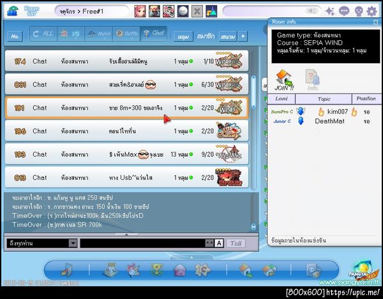The image size is (383, 299).
Task: Click the chat log scroll button
Action: click(x=253, y=227)
